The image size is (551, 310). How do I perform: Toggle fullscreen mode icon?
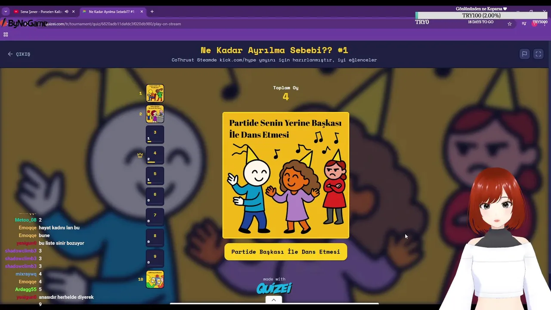point(538,54)
